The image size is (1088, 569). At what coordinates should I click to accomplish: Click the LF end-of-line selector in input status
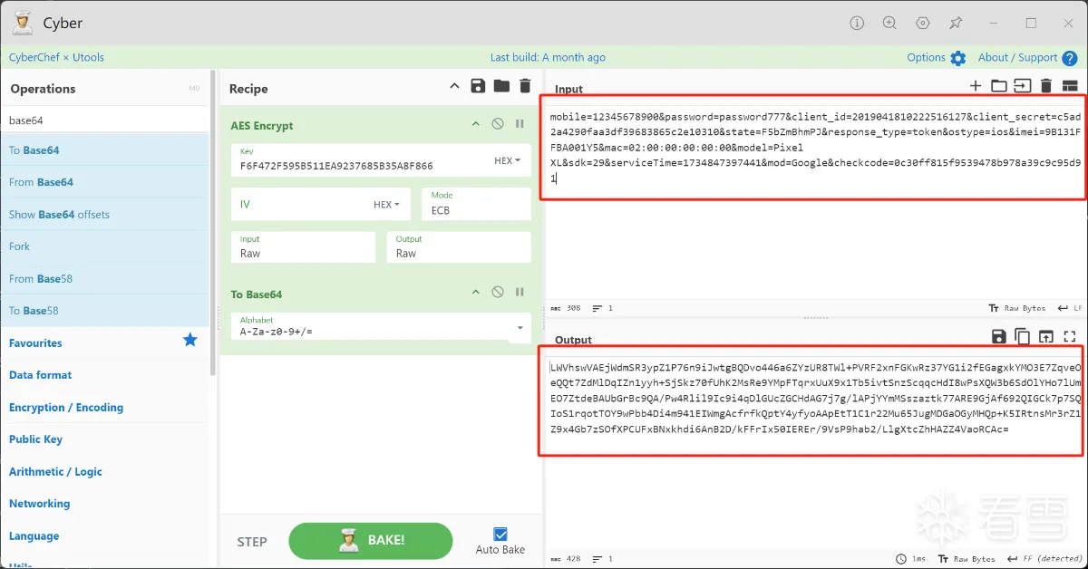[x=1072, y=308]
